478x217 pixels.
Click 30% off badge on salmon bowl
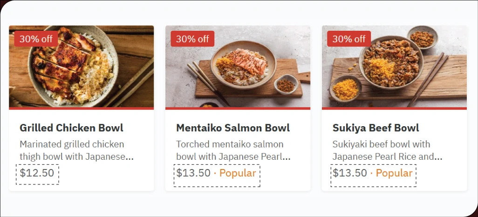[192, 39]
